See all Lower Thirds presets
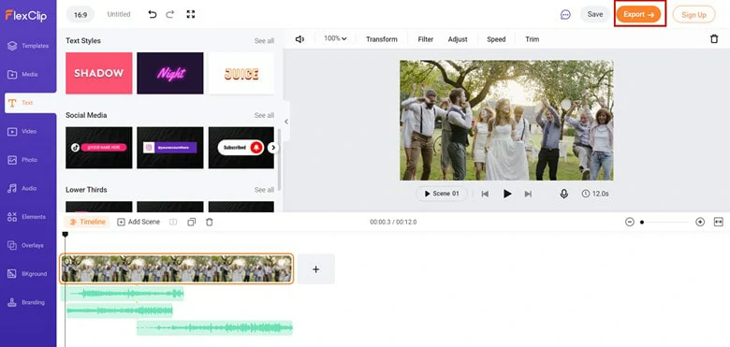Image resolution: width=730 pixels, height=347 pixels. pos(264,190)
